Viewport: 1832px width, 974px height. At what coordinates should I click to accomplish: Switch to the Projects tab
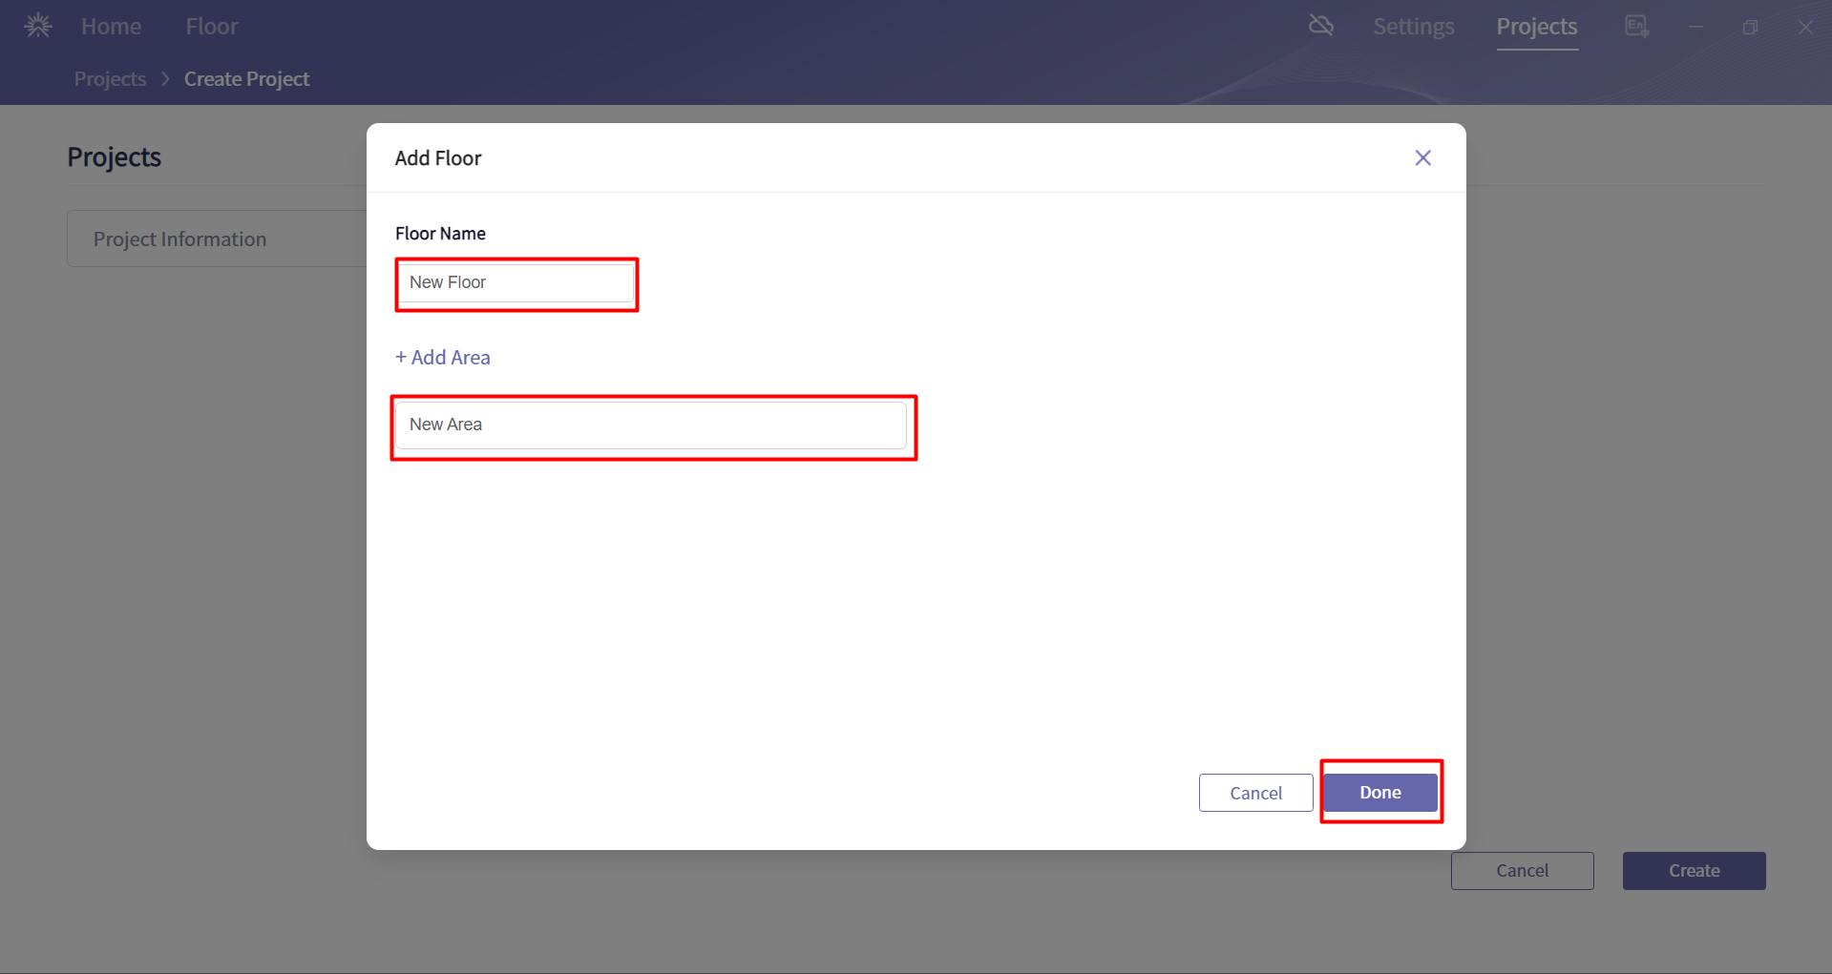point(1536,27)
